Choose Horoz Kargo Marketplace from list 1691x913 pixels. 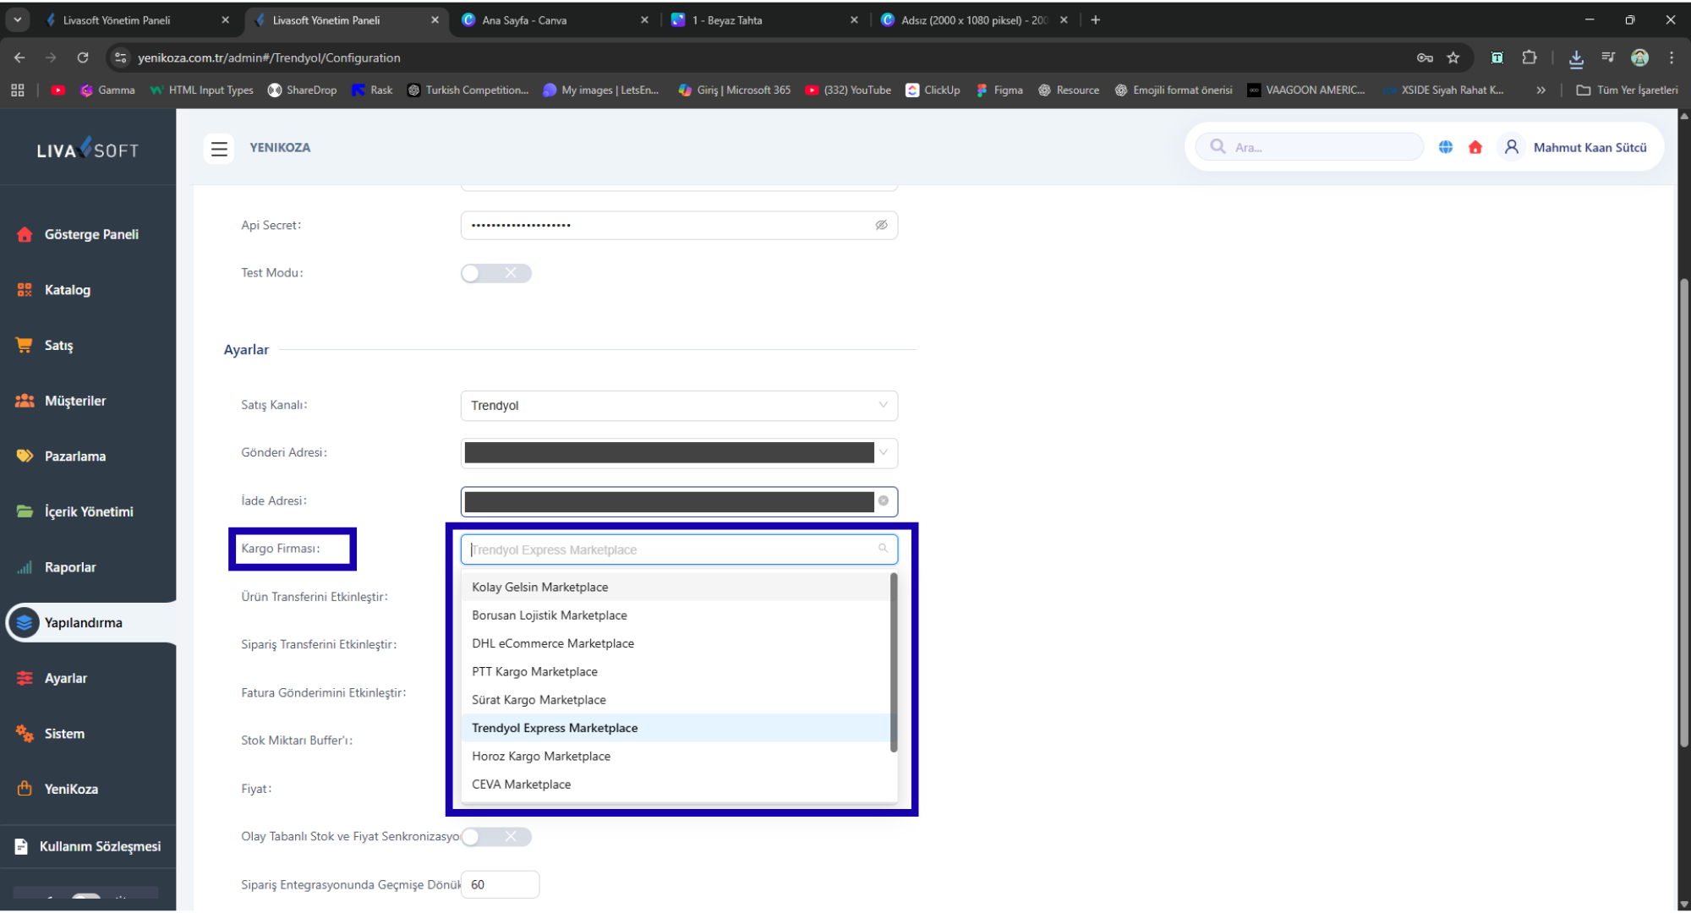(541, 757)
